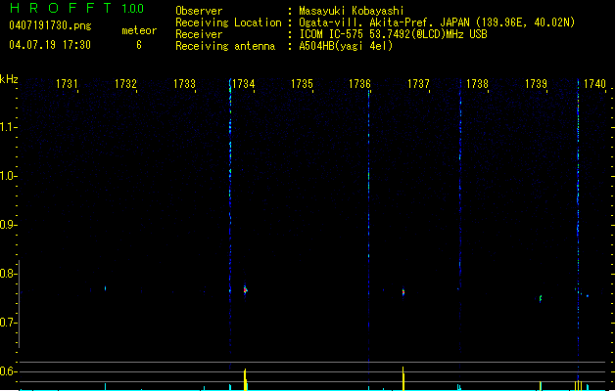
Task: Click the 1740 time axis marker
Action: click(594, 84)
